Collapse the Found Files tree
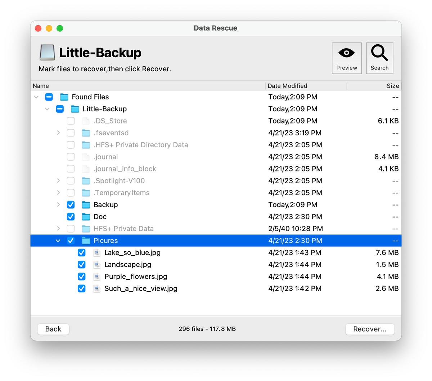432x381 pixels. 36,97
